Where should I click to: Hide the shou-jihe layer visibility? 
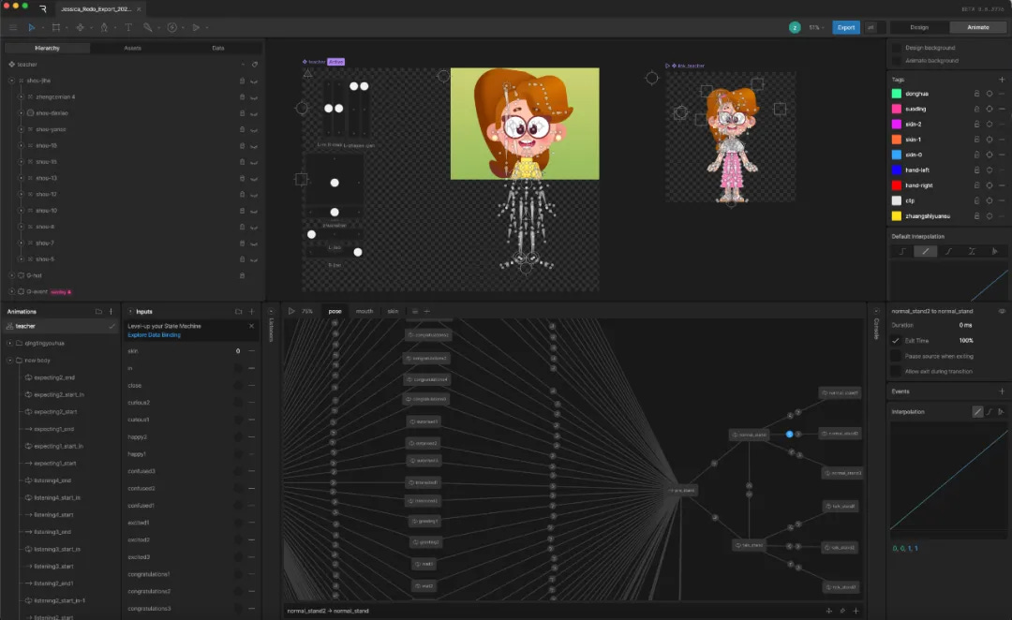click(254, 81)
